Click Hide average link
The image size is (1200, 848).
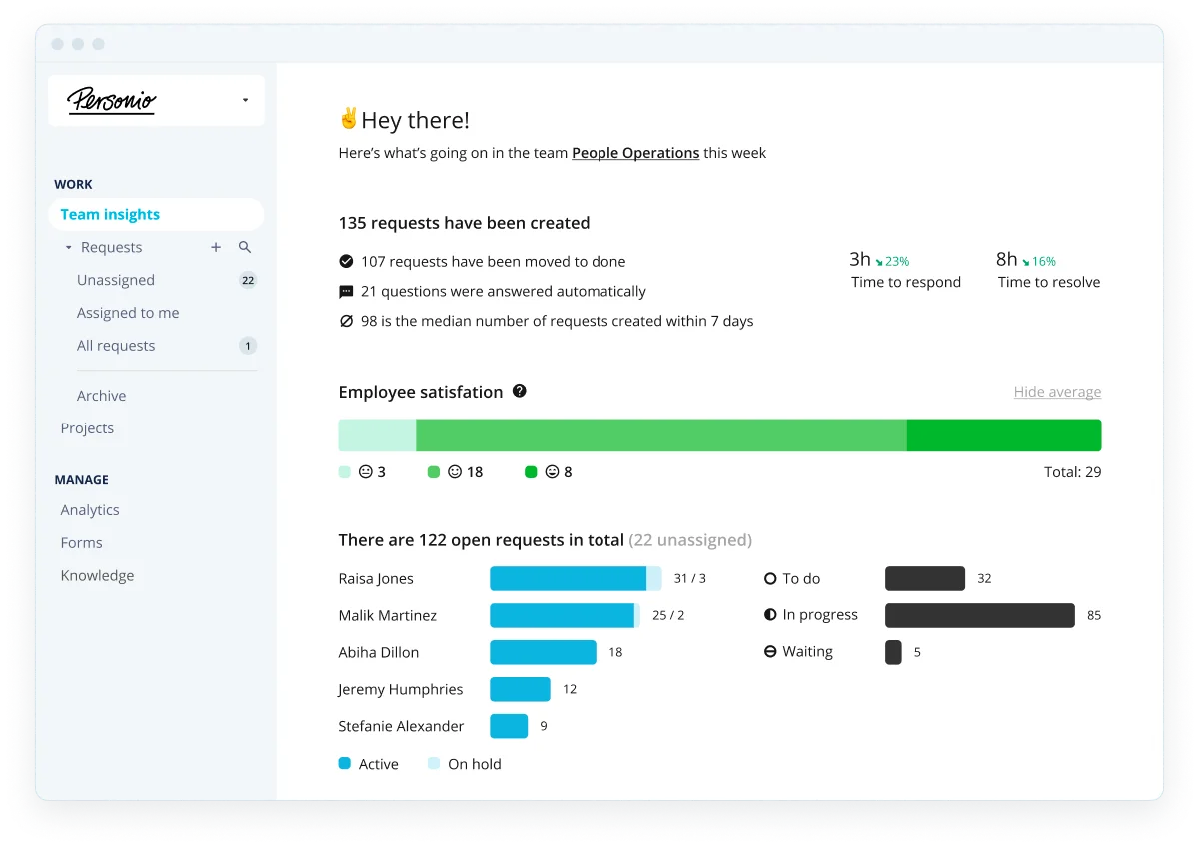click(x=1057, y=392)
